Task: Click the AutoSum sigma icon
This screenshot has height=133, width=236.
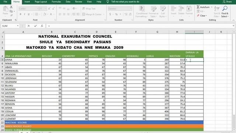Action: coord(198,7)
